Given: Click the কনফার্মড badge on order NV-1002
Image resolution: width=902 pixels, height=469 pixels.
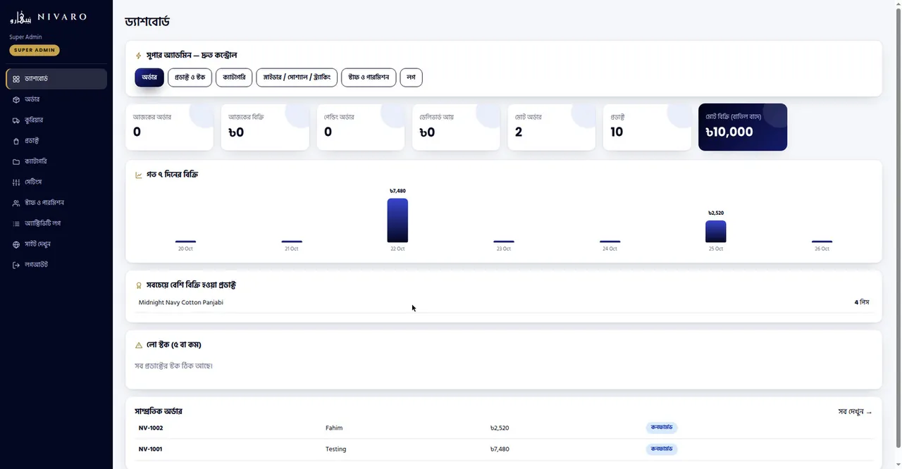Looking at the screenshot, I should click(x=662, y=427).
